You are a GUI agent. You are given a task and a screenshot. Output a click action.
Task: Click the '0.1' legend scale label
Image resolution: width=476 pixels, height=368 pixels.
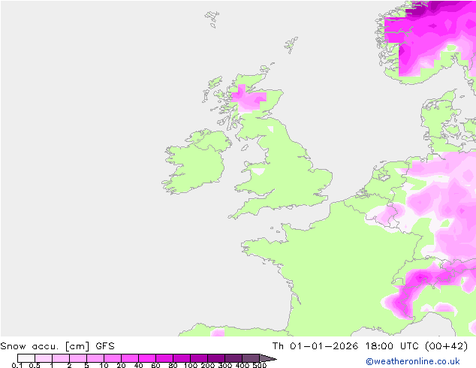tap(17, 365)
